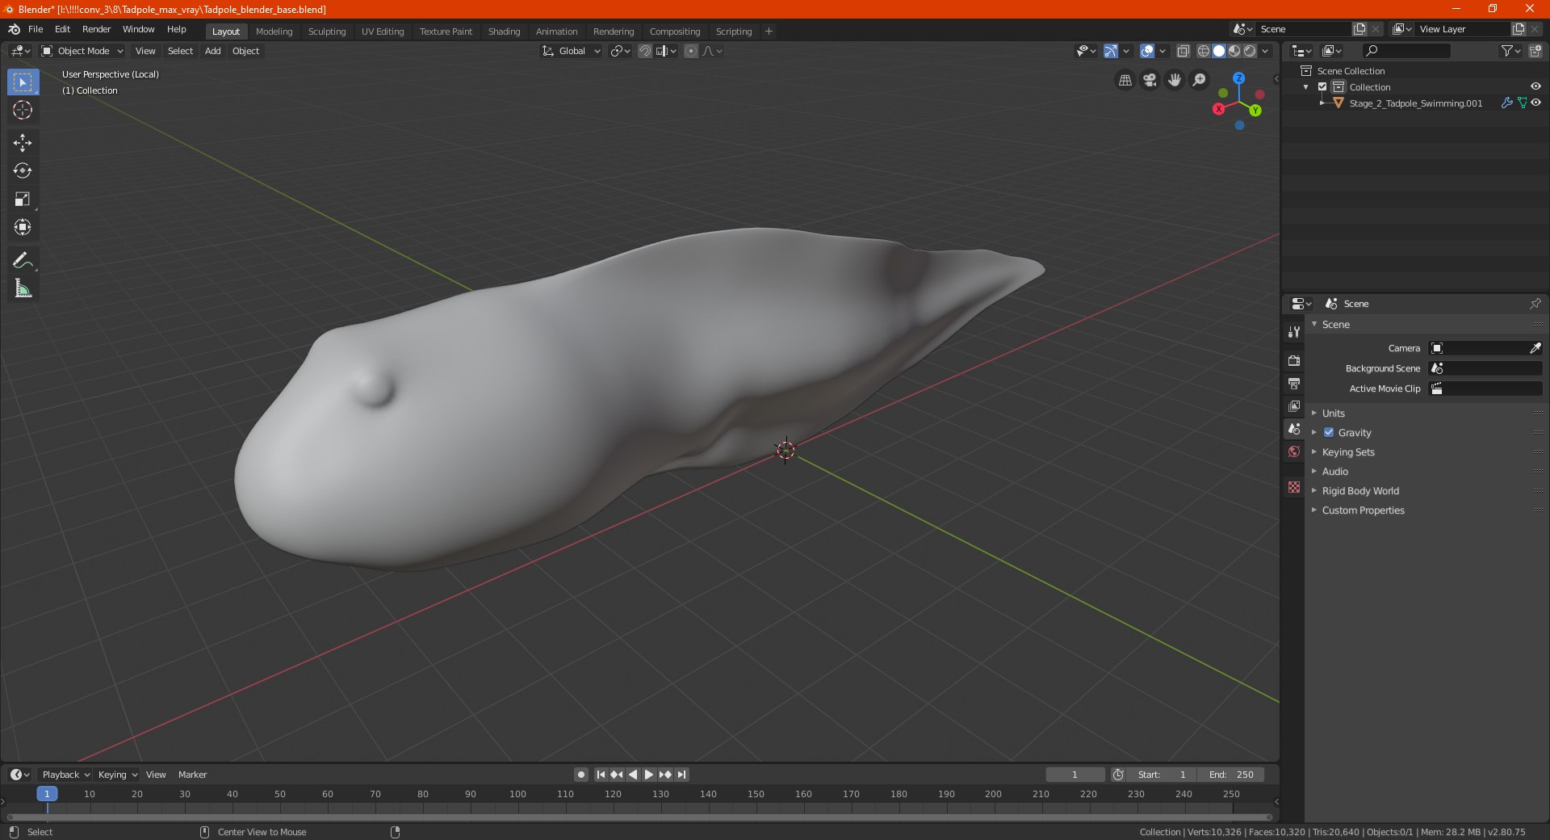Switch to the Sculpting workspace tab

(x=326, y=31)
